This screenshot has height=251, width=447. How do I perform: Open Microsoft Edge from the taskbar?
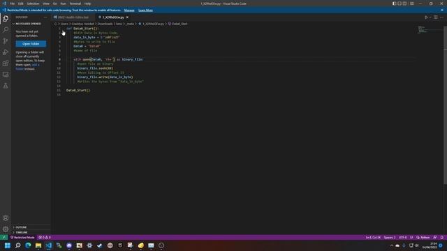pos(28,245)
